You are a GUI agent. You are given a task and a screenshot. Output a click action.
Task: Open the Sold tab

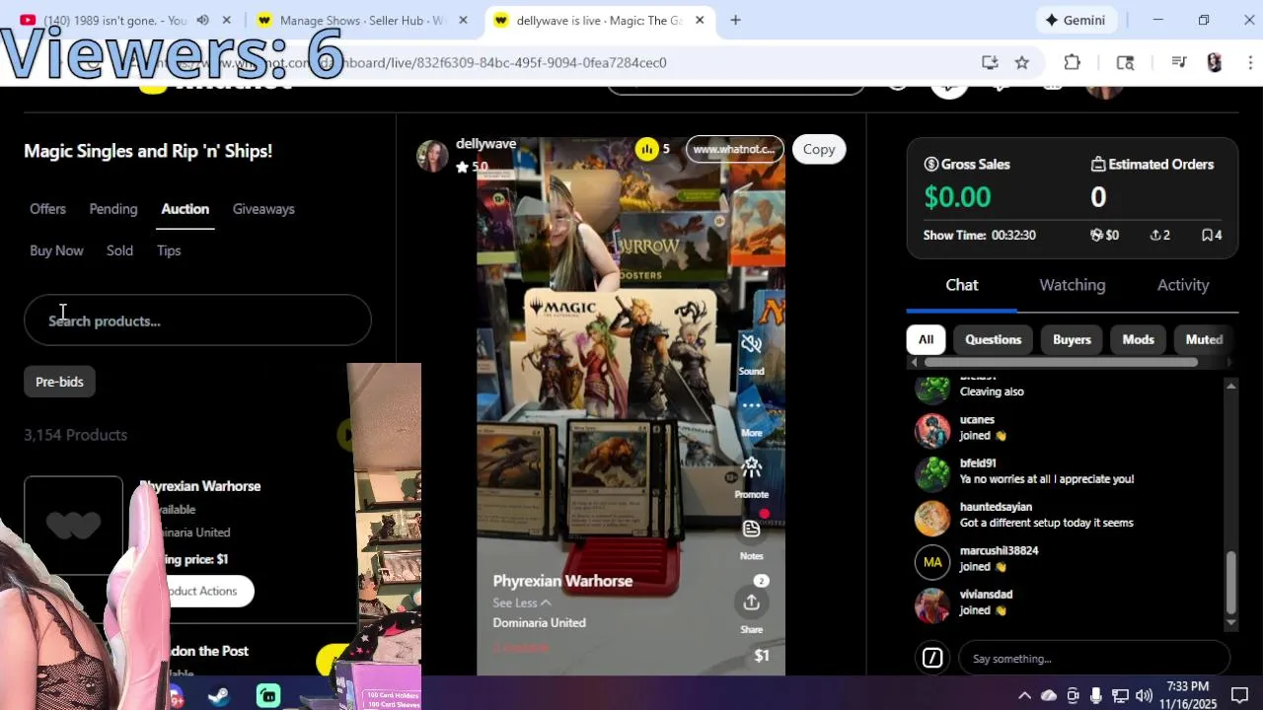(119, 250)
